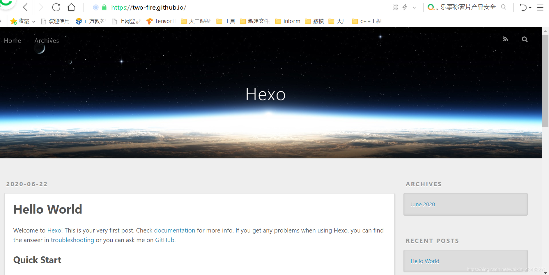
Task: Open the 大二课程 bookmark folder
Action: coord(195,21)
